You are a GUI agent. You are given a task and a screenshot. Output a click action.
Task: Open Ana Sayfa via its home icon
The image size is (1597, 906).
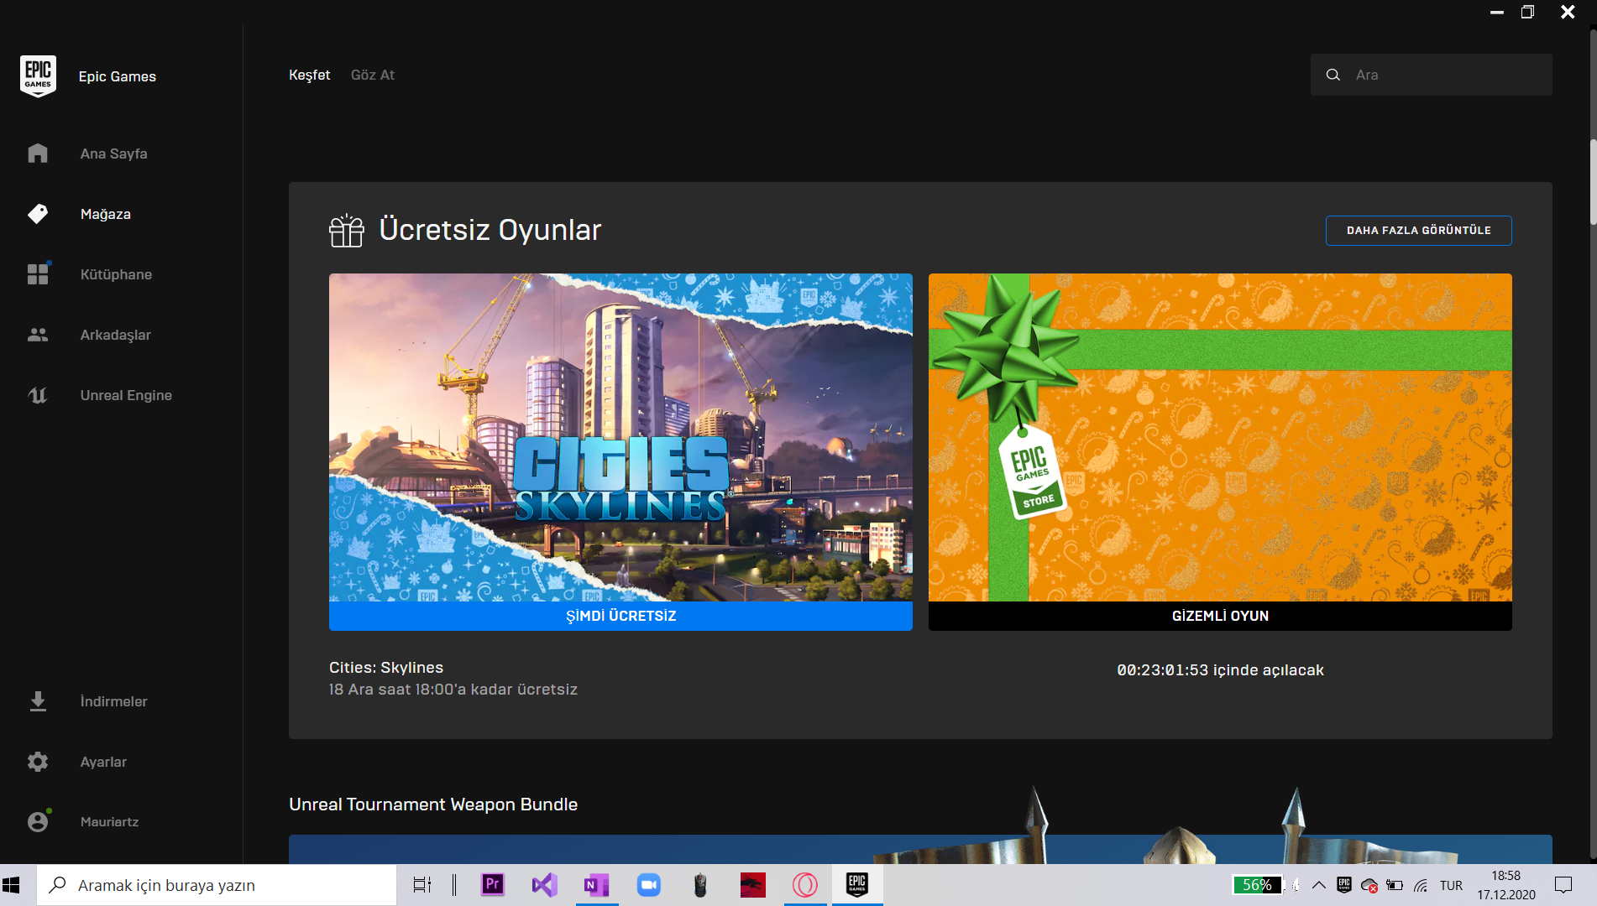pos(38,154)
